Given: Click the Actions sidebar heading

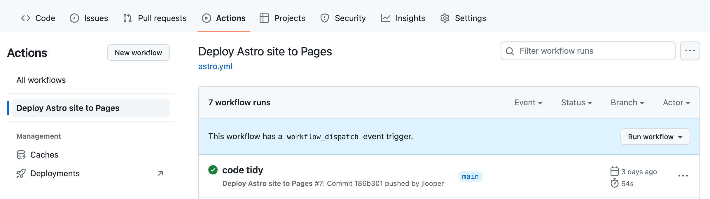Looking at the screenshot, I should coord(27,53).
